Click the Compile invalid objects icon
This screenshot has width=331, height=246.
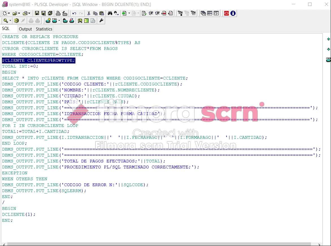[72, 21]
